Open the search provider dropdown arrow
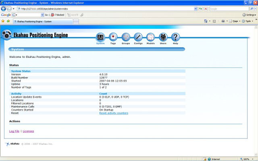Image resolution: width=258 pixels, height=161 pixels. tap(255, 9)
